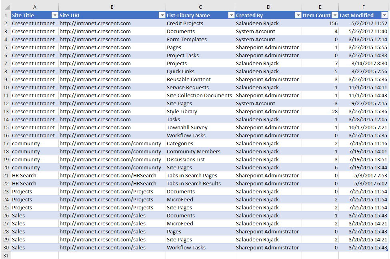Open the Site Title filter dropdown
The image size is (390, 259).
[x=55, y=15]
